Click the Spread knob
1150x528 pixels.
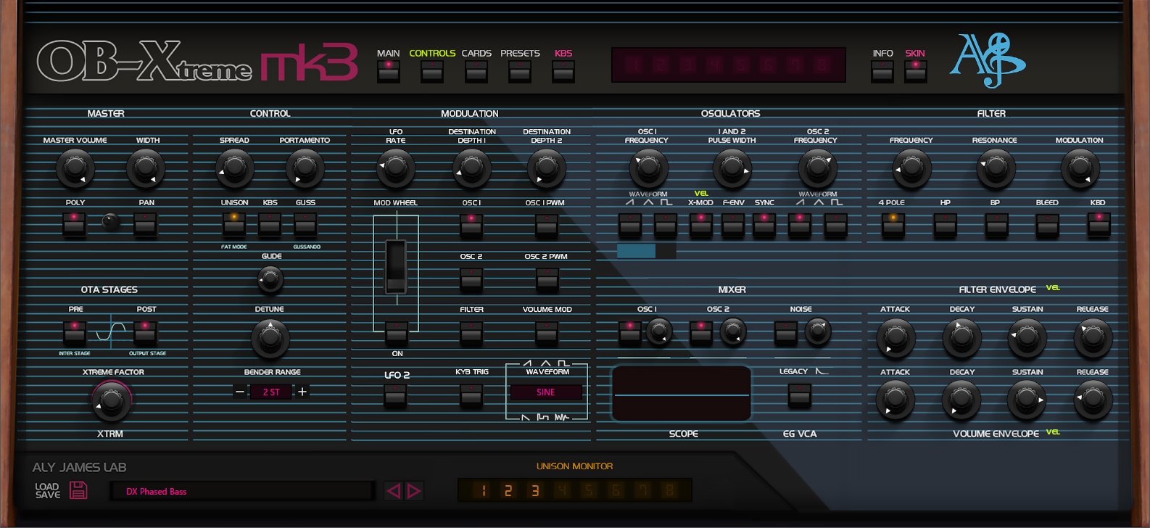tap(234, 168)
